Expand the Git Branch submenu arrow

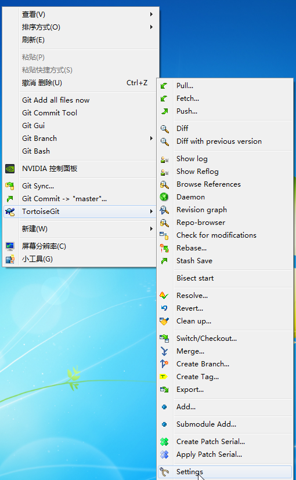click(x=151, y=139)
